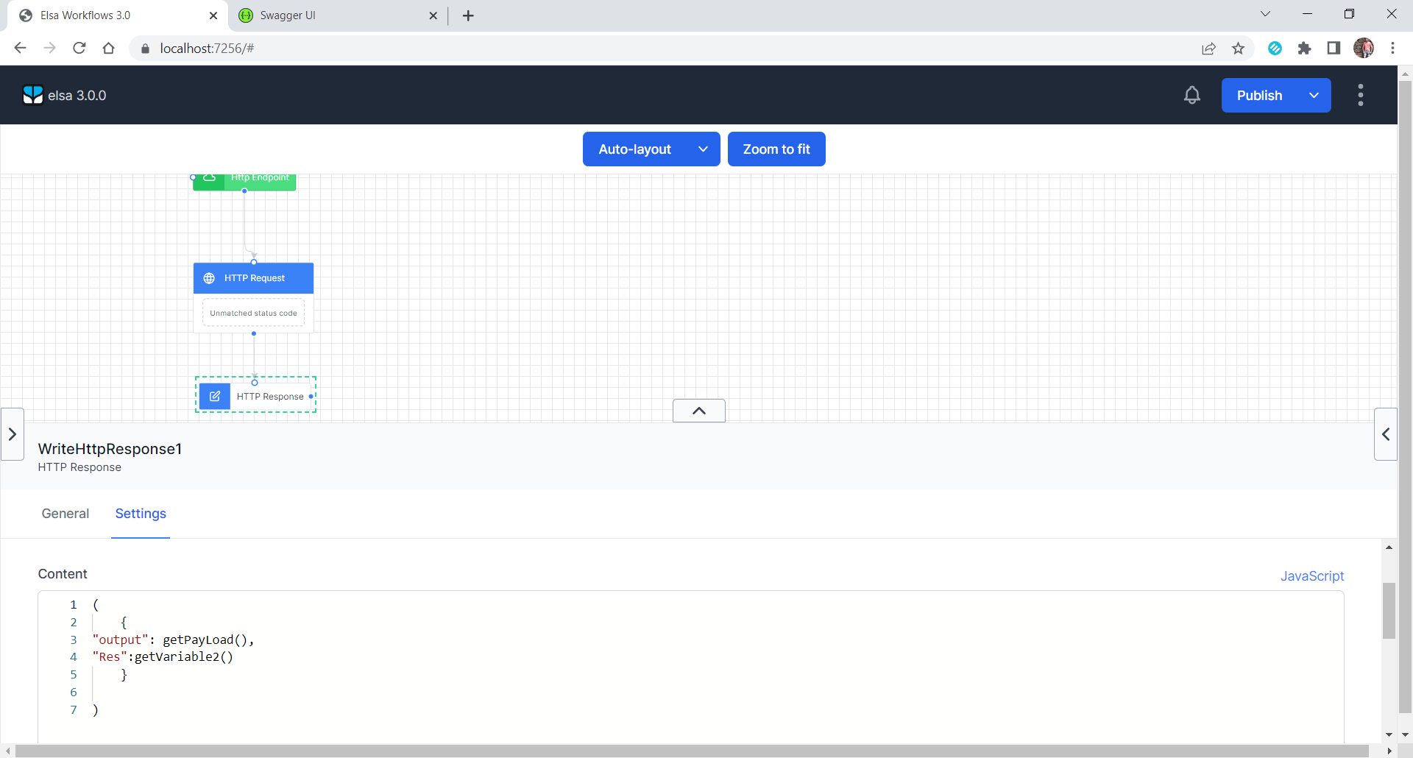Click the site lock icon
The width and height of the screenshot is (1413, 758).
click(x=145, y=49)
